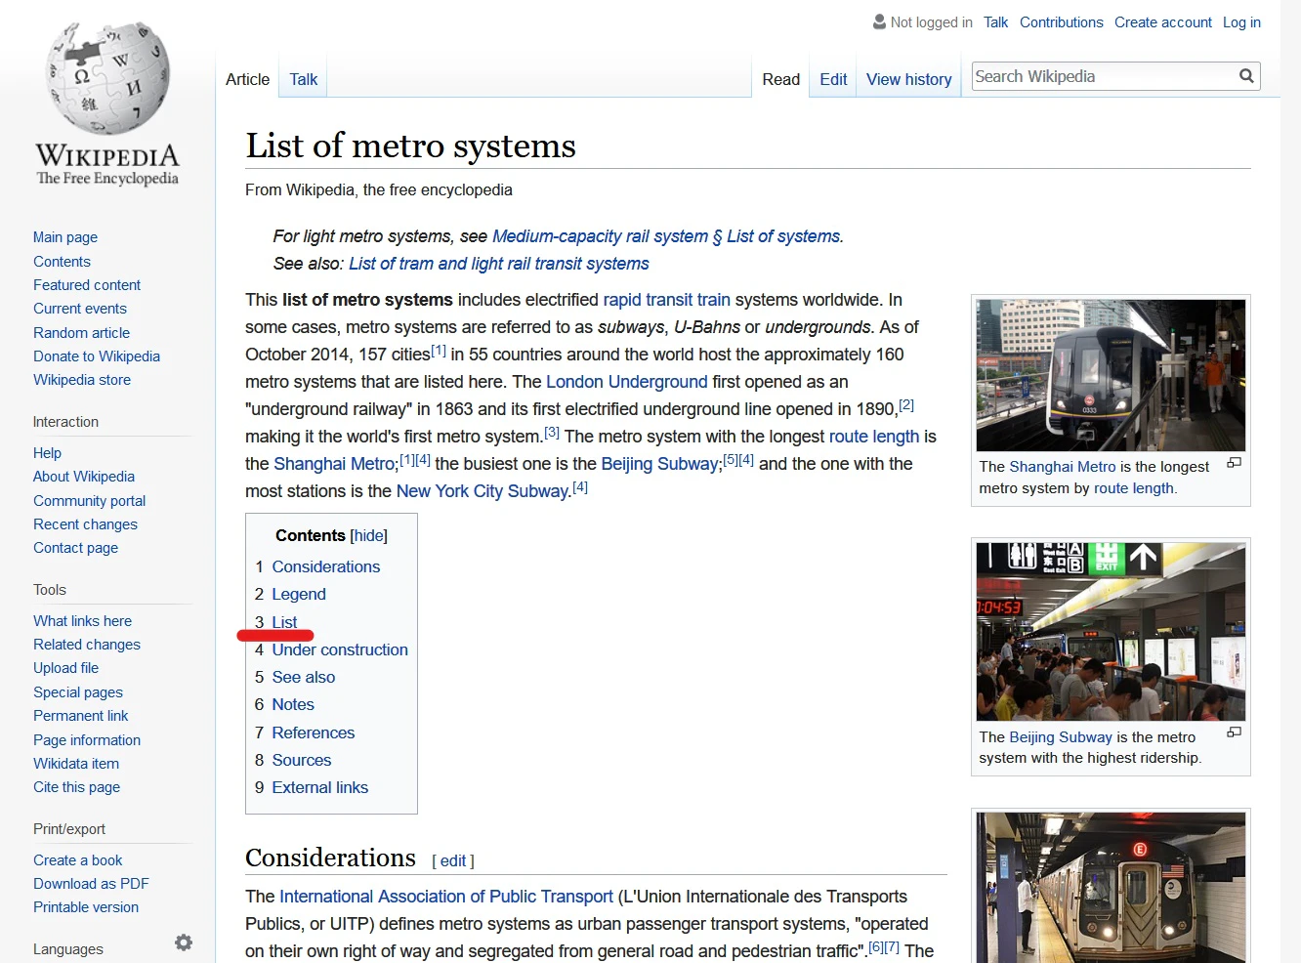Open the Contributions link in the header
This screenshot has width=1301, height=963.
click(x=1062, y=22)
